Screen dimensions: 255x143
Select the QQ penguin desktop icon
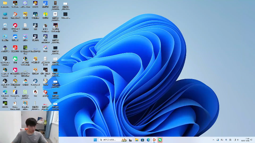(x=35, y=92)
